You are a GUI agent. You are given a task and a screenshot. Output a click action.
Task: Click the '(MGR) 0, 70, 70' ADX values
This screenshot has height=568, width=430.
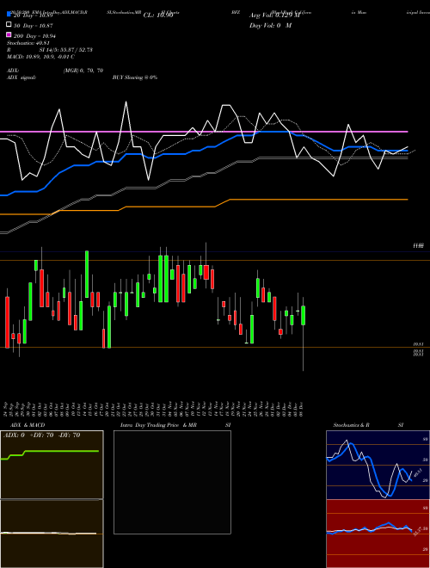[x=83, y=71]
